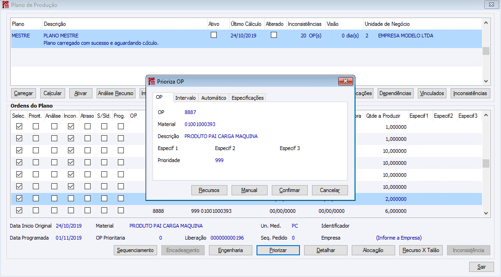501x277 pixels.
Task: Close the Prioriza OP dialog
Action: click(x=345, y=81)
